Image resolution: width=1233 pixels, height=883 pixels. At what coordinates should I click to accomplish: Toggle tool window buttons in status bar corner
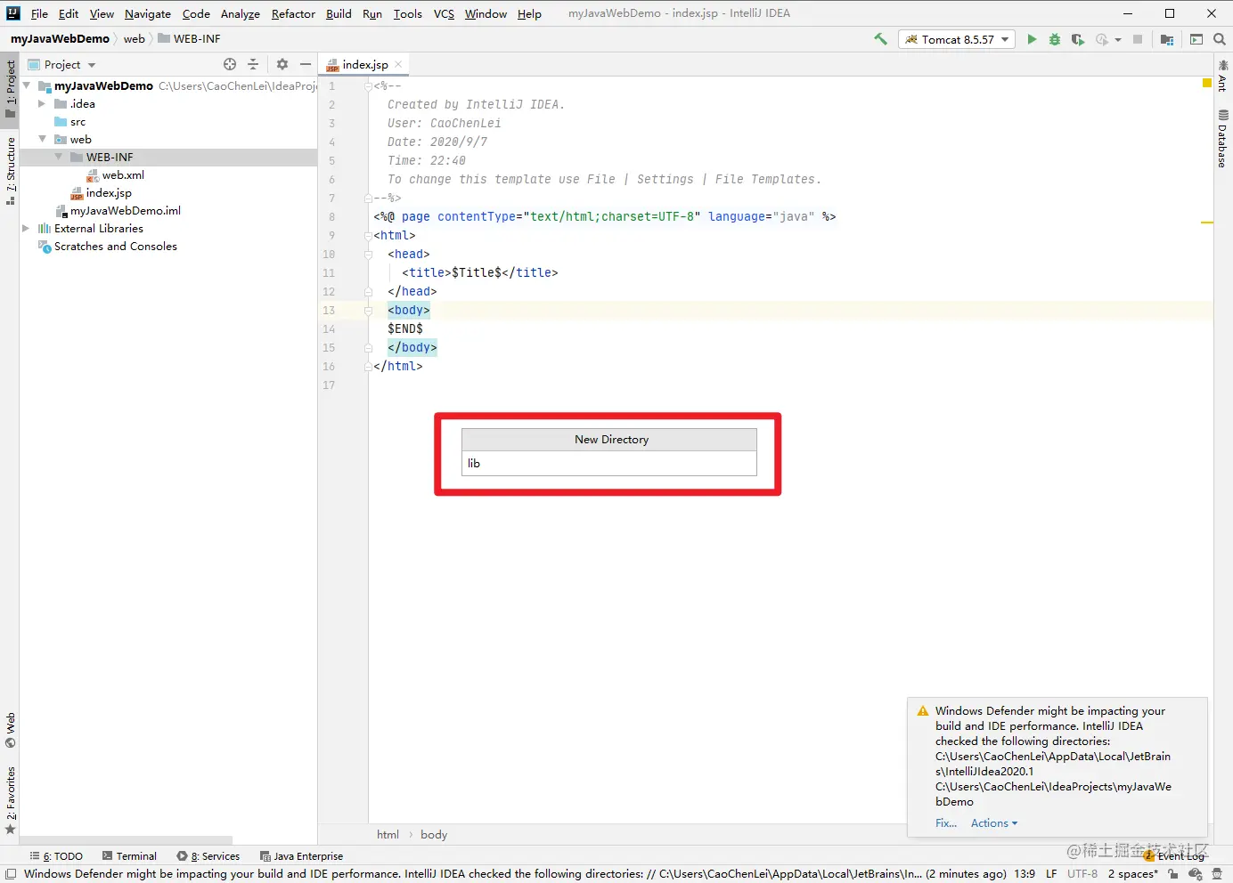click(11, 874)
